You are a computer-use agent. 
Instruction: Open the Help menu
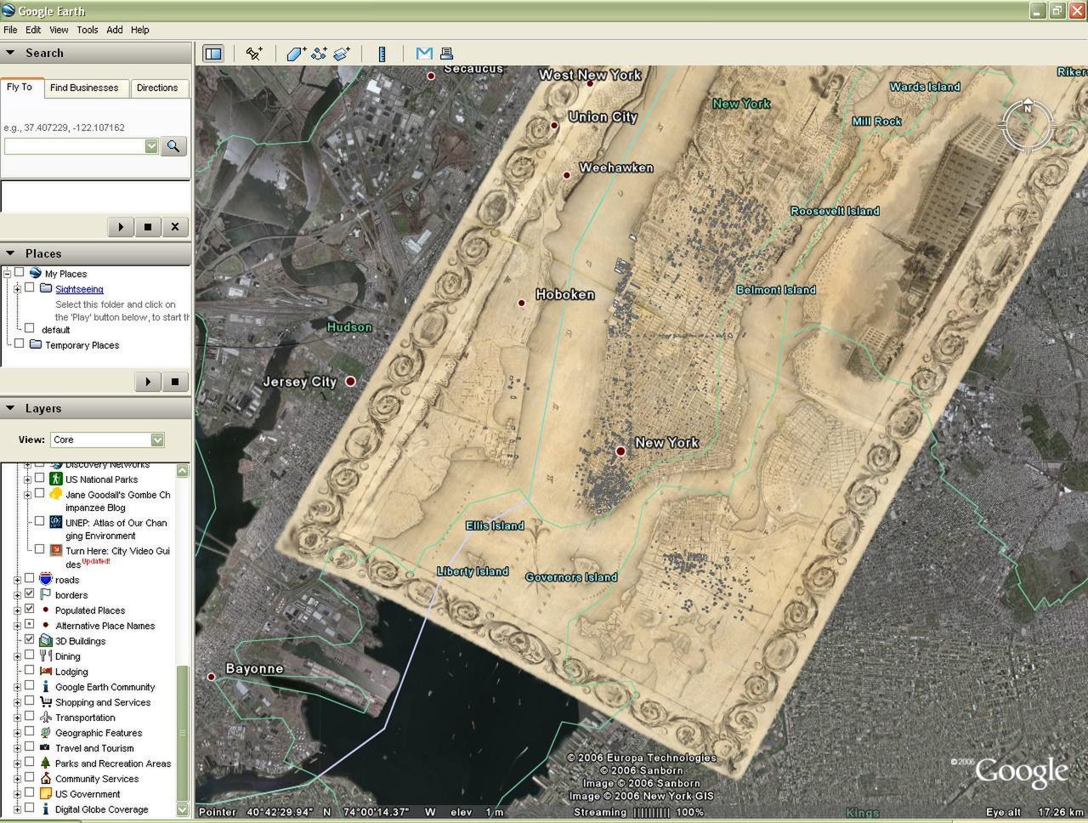coord(140,30)
